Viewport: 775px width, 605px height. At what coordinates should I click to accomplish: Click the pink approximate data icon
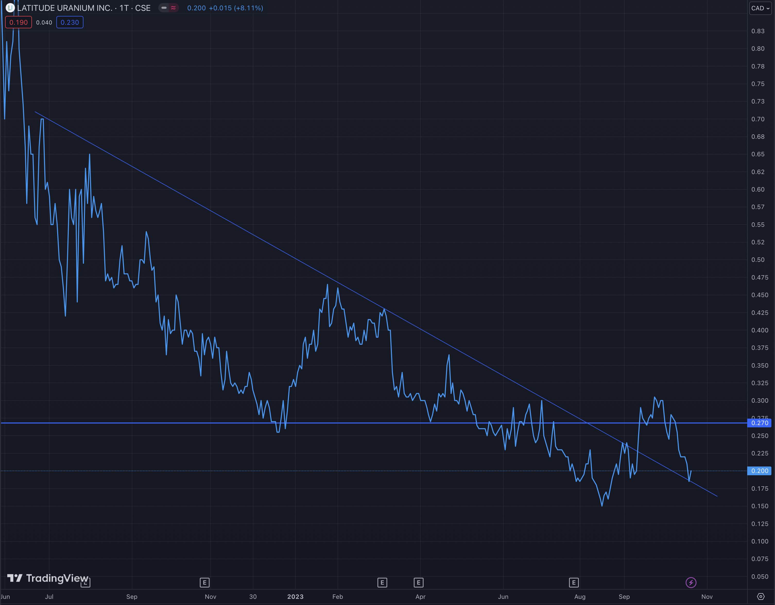[173, 8]
